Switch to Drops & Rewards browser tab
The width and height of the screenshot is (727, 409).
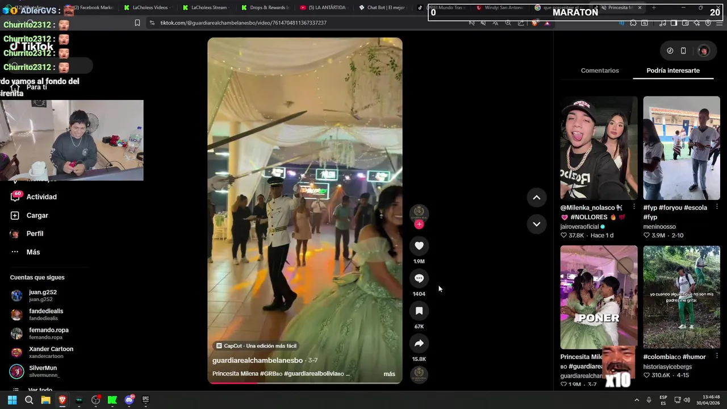point(265,7)
